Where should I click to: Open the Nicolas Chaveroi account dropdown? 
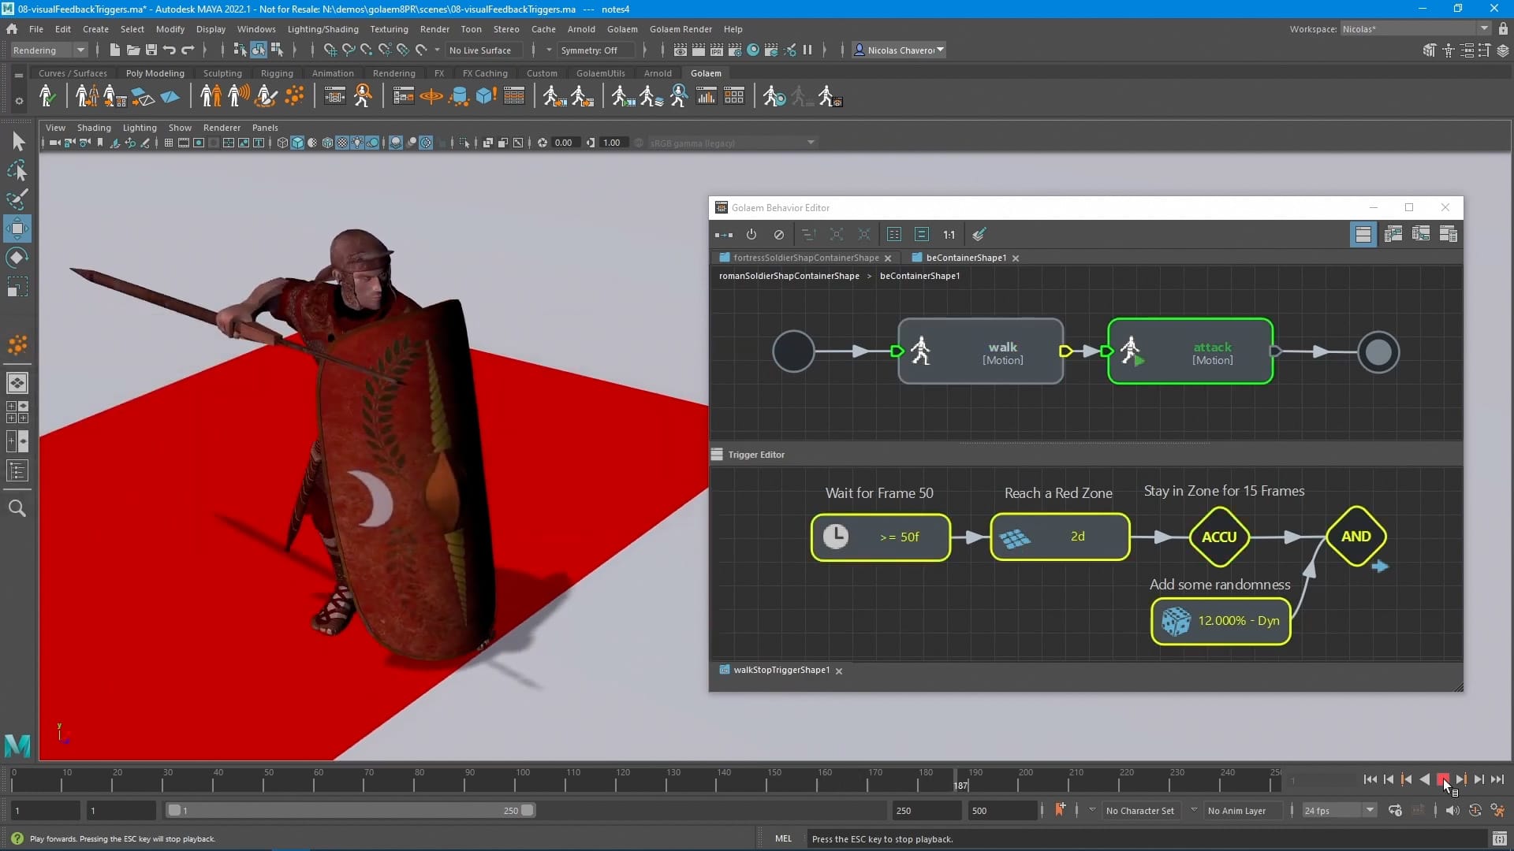tap(900, 50)
